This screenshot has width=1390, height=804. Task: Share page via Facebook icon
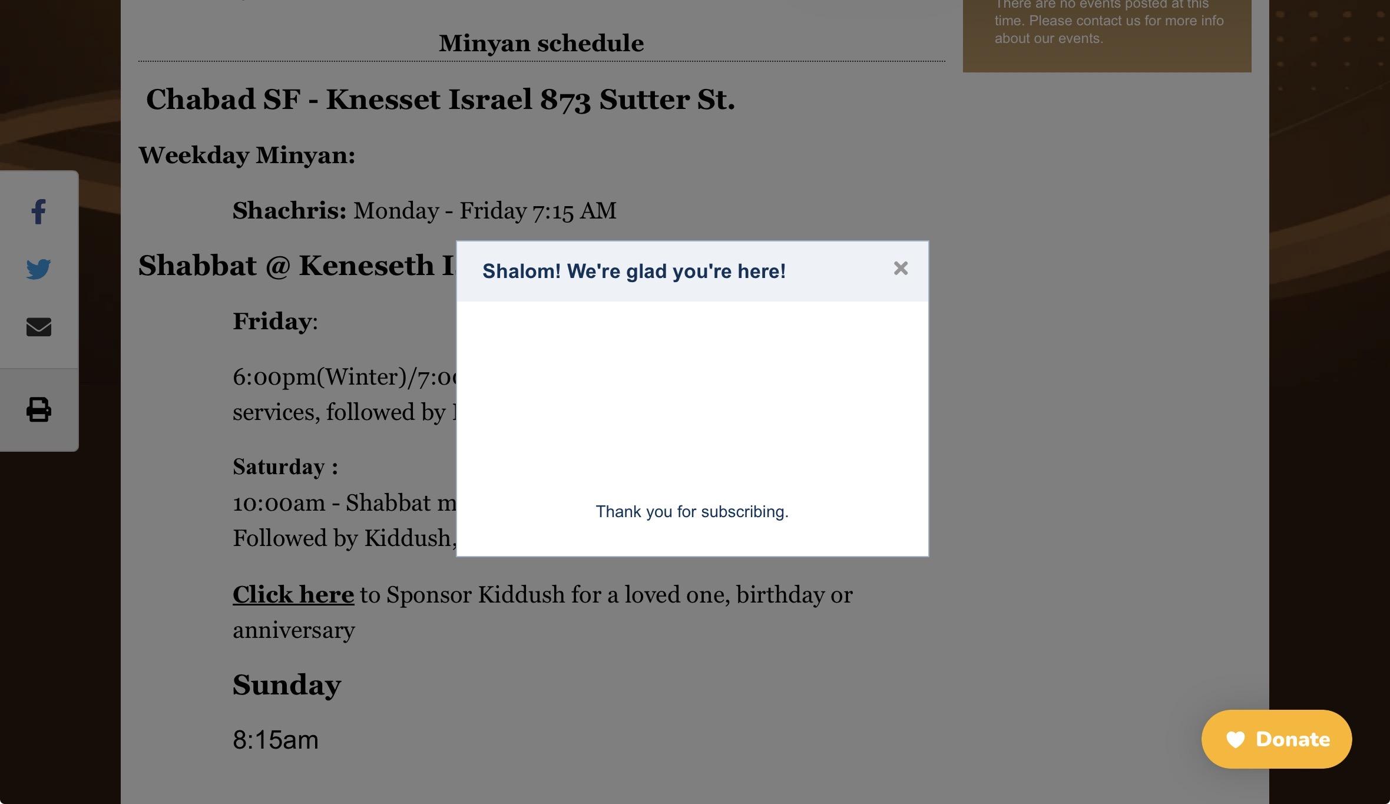click(39, 212)
